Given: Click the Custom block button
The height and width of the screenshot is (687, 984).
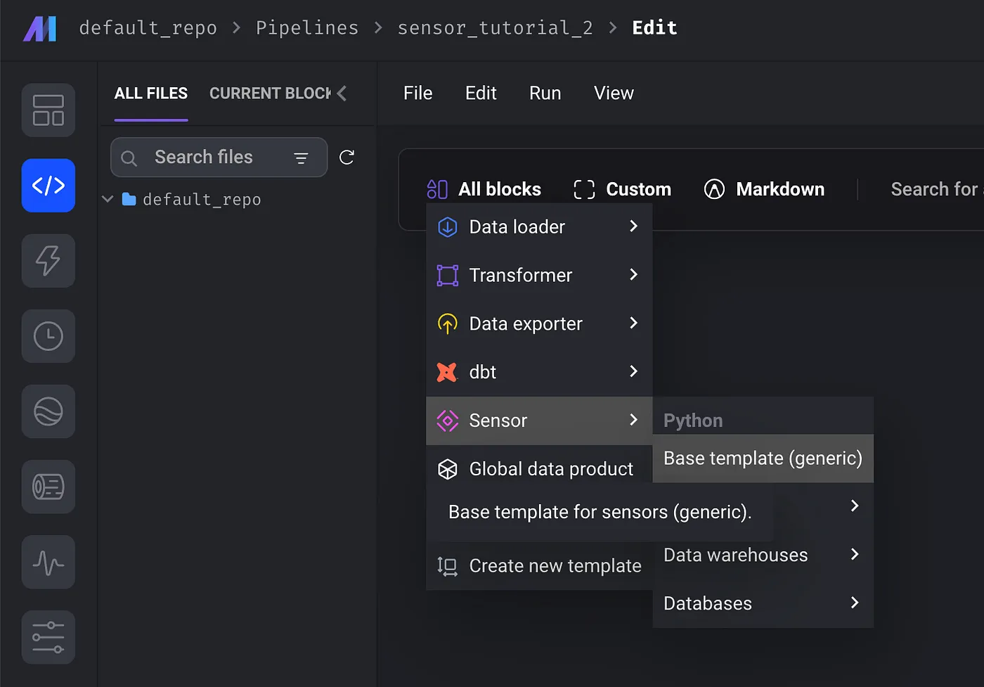Looking at the screenshot, I should point(623,189).
